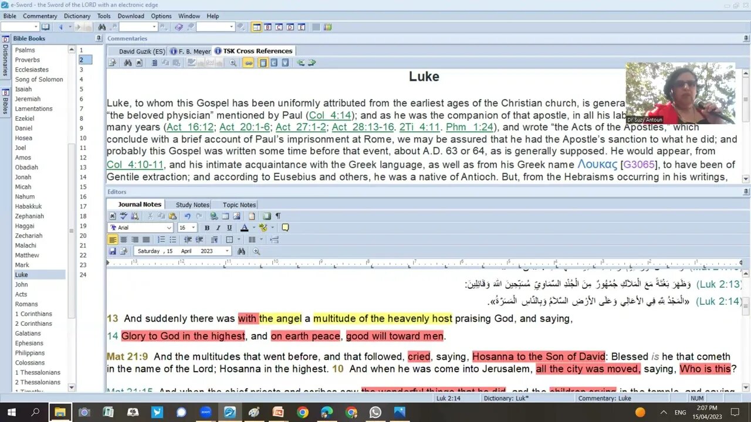The image size is (751, 422).
Task: Align editor text left
Action: [x=113, y=240]
